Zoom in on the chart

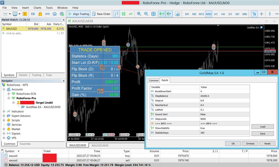[x=139, y=14]
